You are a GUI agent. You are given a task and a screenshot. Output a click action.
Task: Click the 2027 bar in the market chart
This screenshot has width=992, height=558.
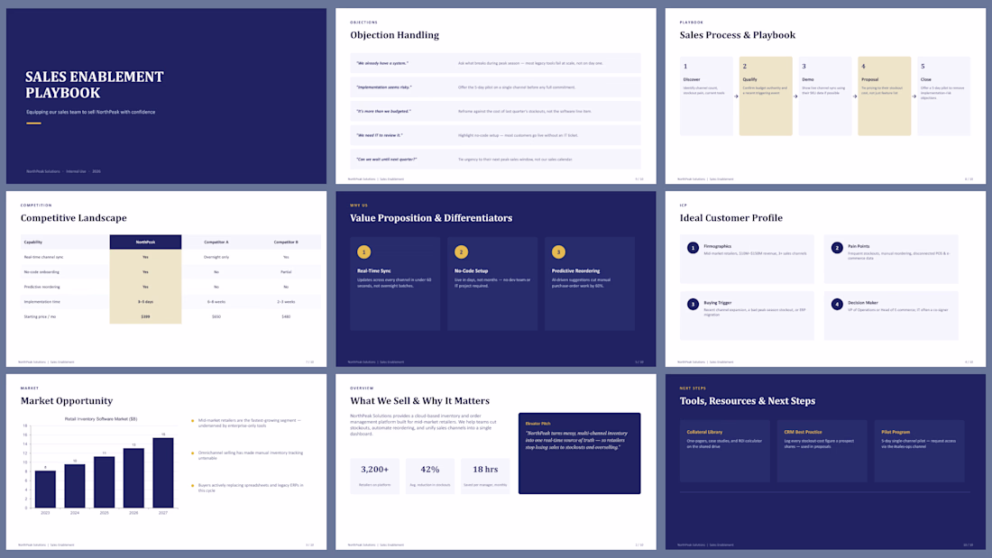click(163, 472)
